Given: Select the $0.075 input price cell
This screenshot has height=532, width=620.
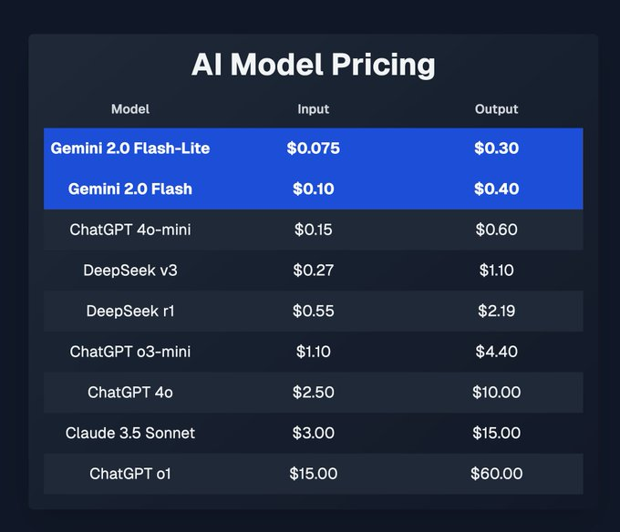Looking at the screenshot, I should coord(315,148).
